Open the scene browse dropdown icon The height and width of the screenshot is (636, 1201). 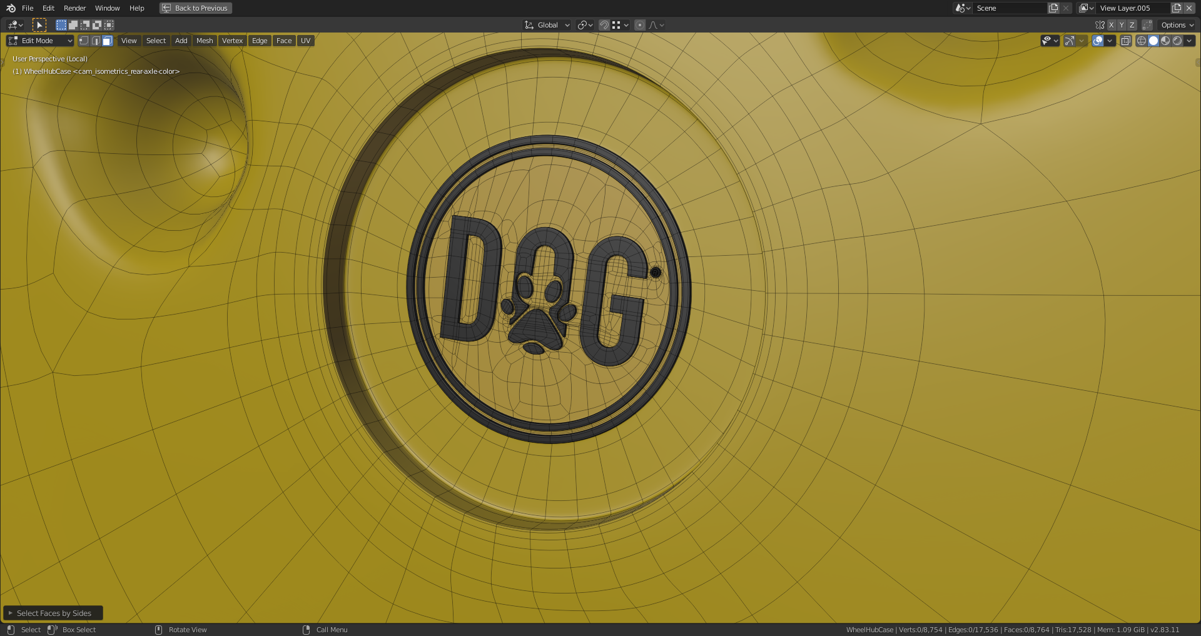coord(963,8)
